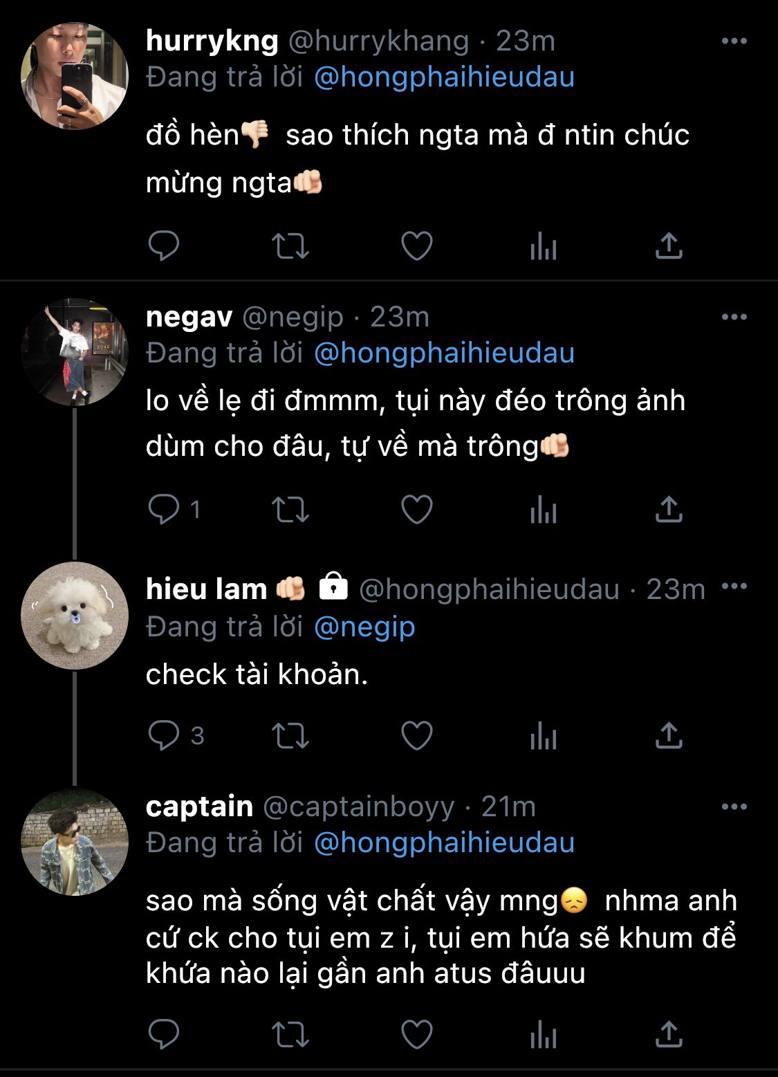Open comments on negav's reply
The width and height of the screenshot is (778, 1077).
click(x=164, y=510)
